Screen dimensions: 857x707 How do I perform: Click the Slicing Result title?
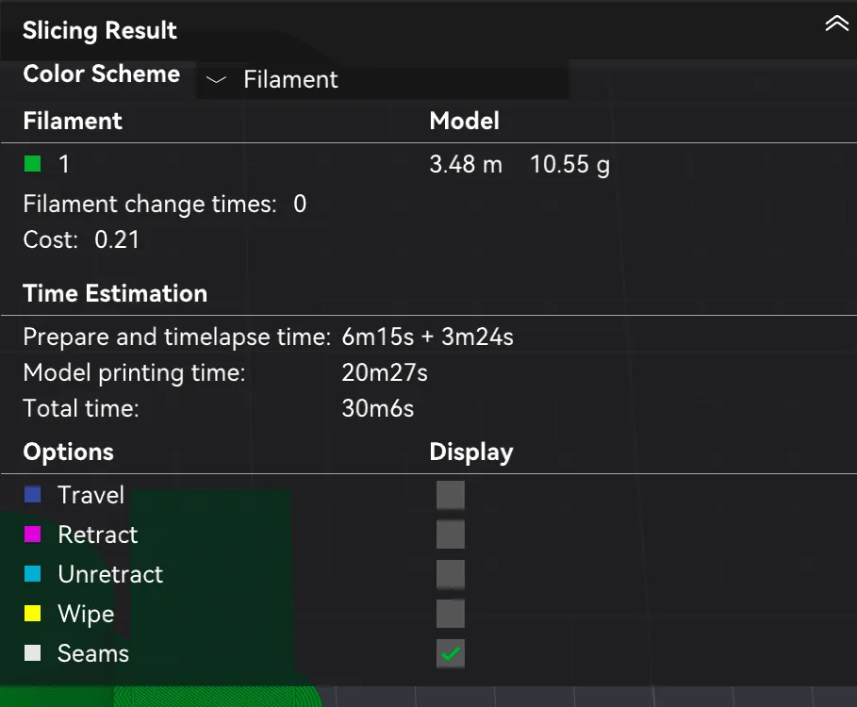point(100,30)
